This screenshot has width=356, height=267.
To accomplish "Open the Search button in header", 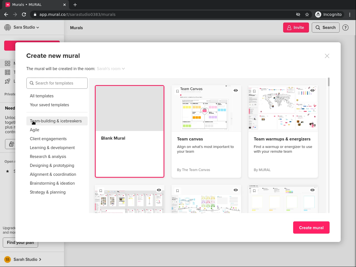I will click(326, 28).
